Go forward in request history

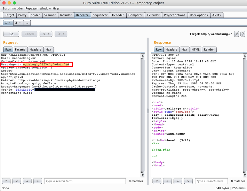point(61,34)
